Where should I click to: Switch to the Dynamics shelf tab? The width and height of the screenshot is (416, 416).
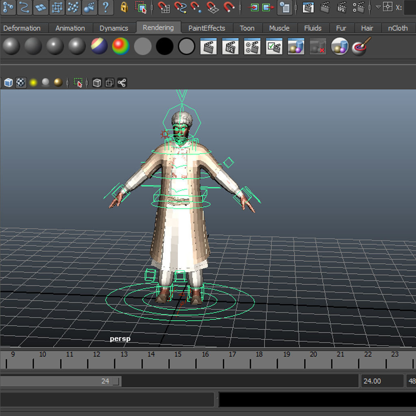point(114,28)
